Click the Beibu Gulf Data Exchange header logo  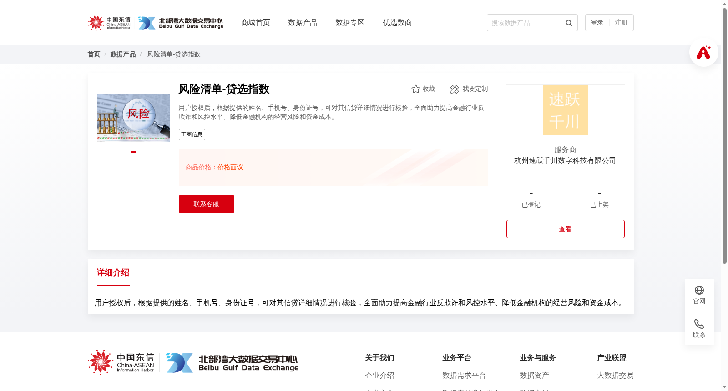[x=181, y=23]
